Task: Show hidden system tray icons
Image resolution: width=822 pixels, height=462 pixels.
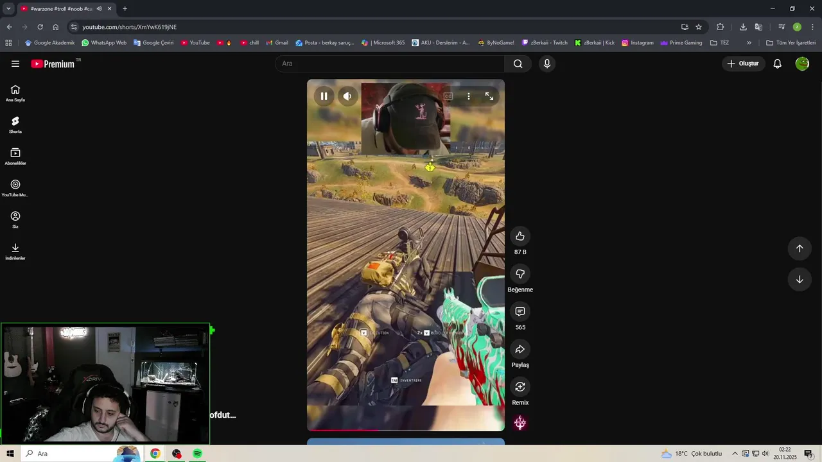Action: point(735,454)
